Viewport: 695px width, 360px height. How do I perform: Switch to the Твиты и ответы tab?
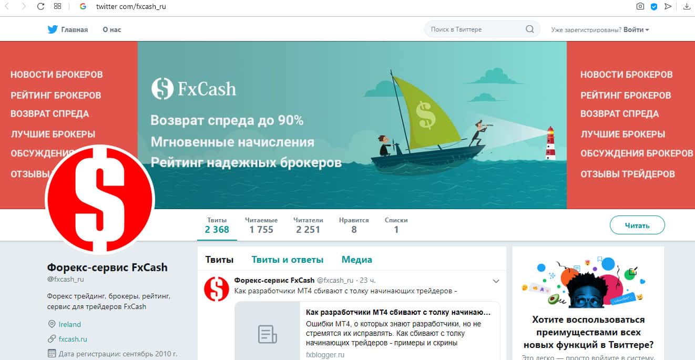click(x=287, y=260)
